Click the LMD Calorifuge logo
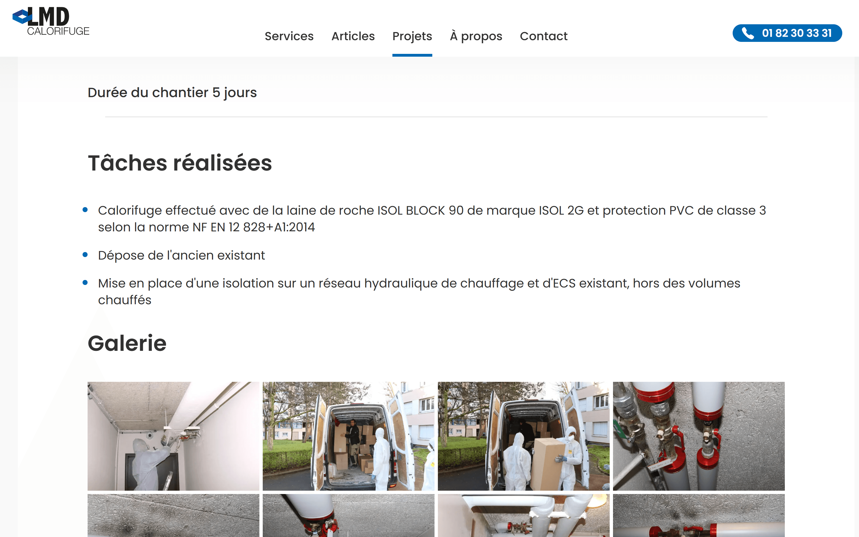The height and width of the screenshot is (537, 859). (x=51, y=21)
